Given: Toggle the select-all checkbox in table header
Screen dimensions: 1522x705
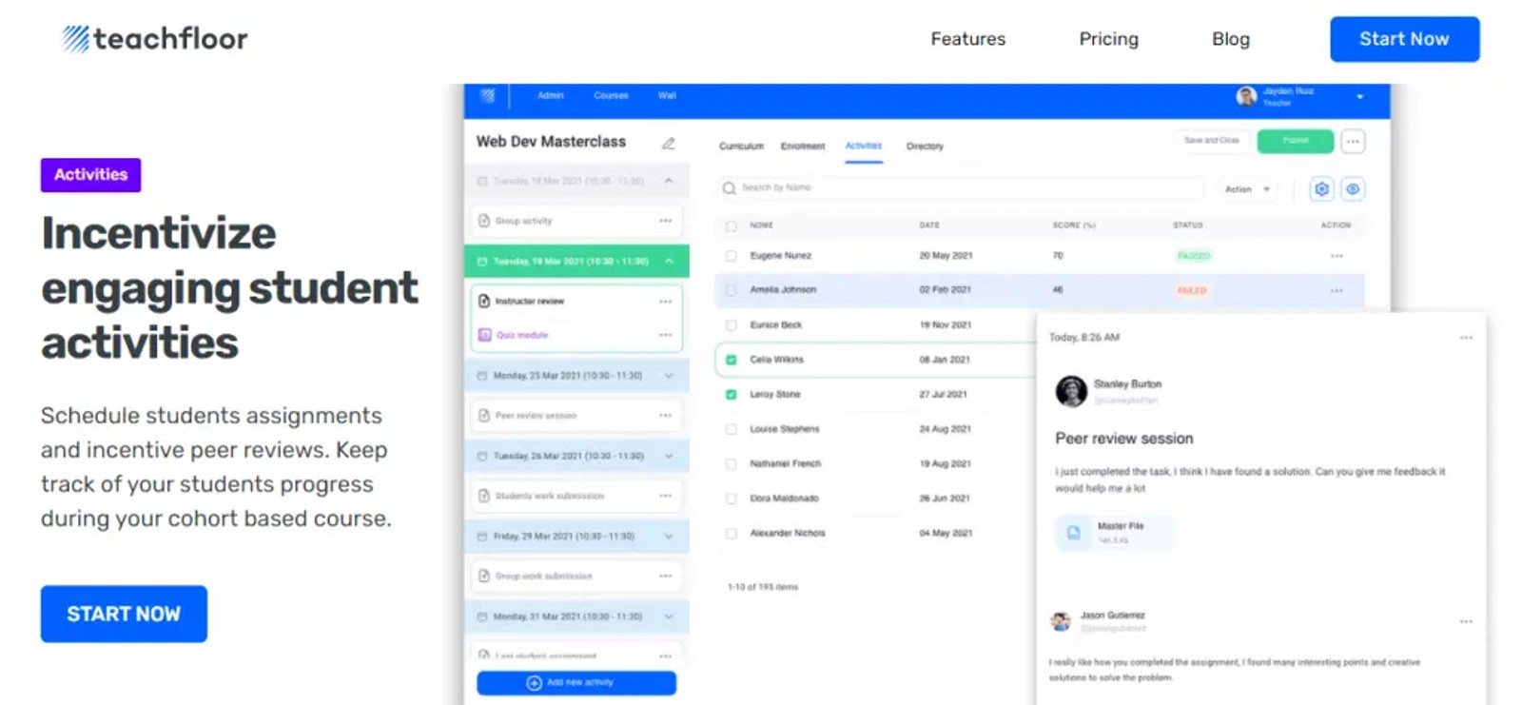Looking at the screenshot, I should point(731,226).
